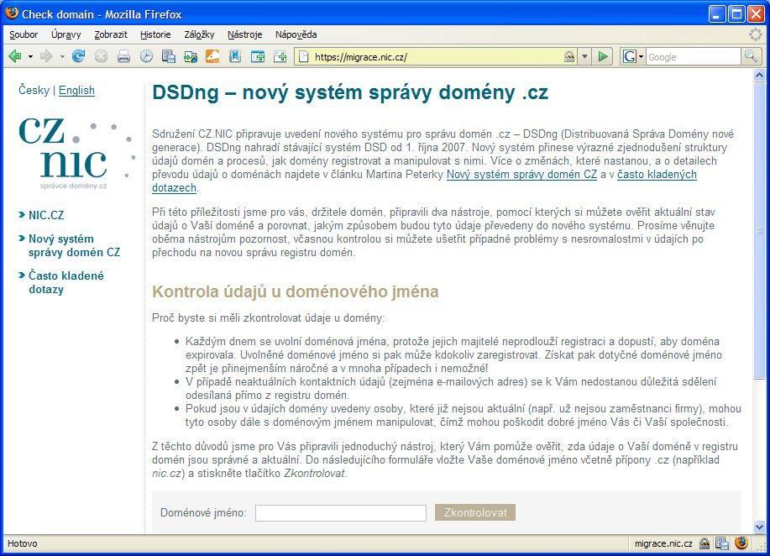Open sidebar link Nový systém správy domén CZ
This screenshot has height=556, width=770.
[x=74, y=245]
